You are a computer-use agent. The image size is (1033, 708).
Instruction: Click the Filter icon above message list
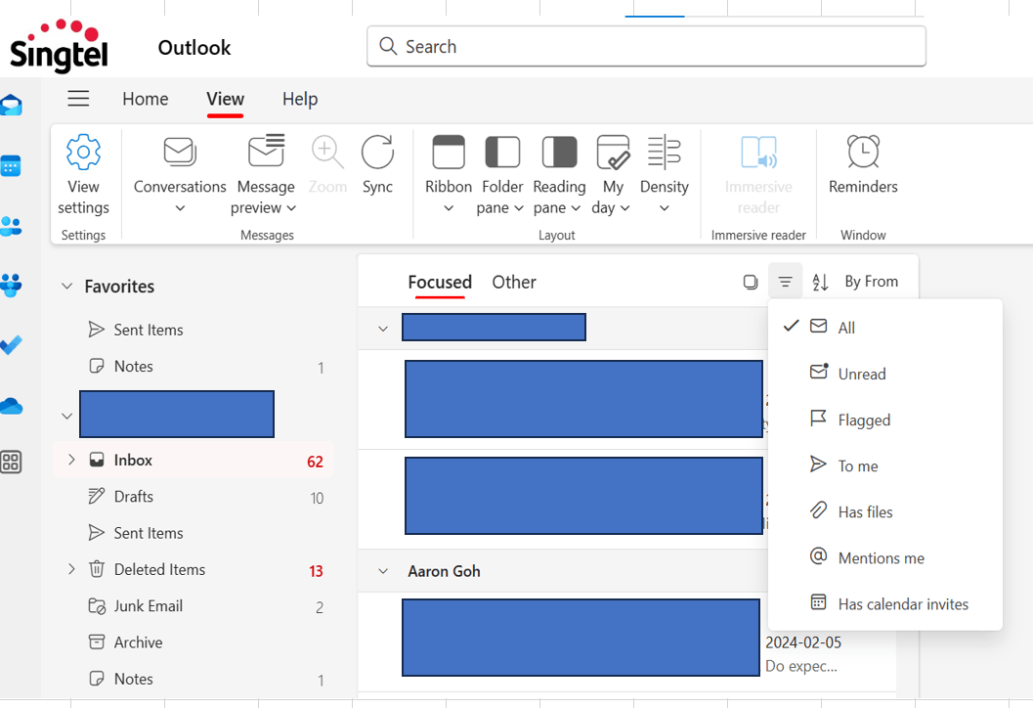(785, 282)
